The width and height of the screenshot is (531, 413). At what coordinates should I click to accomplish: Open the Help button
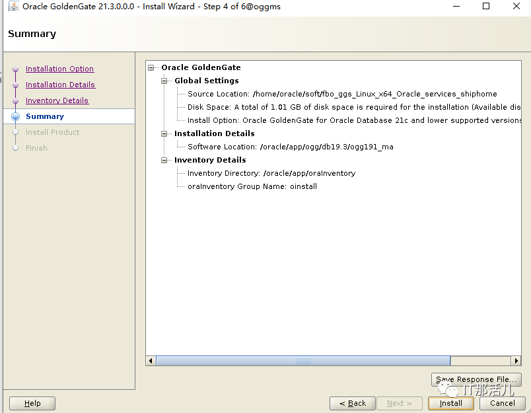[32, 403]
